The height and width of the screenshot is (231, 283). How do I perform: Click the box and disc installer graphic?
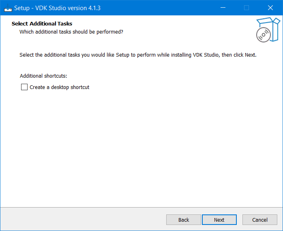tap(267, 30)
